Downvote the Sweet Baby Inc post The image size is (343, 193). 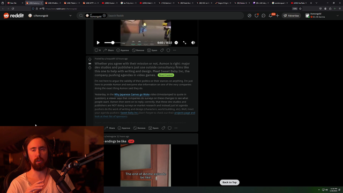pyautogui.click(x=90, y=68)
